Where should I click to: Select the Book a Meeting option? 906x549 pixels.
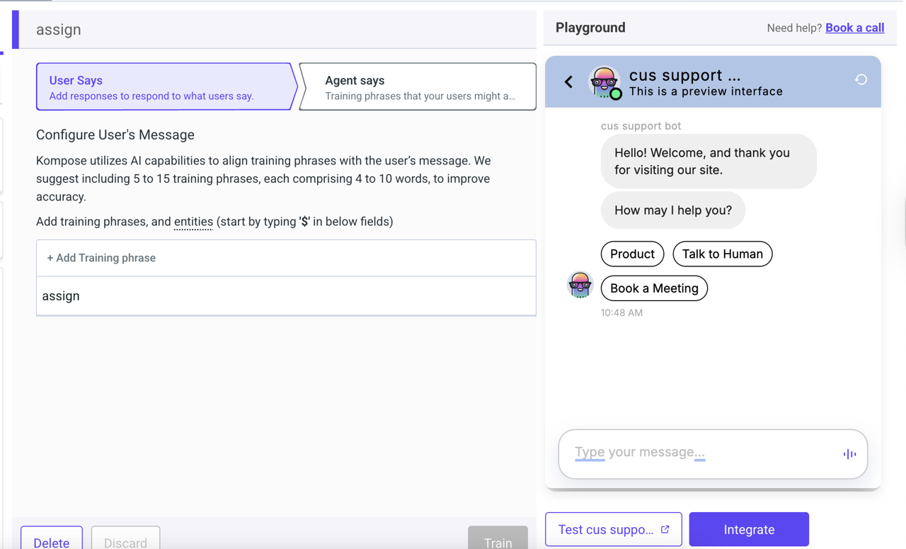(x=654, y=288)
